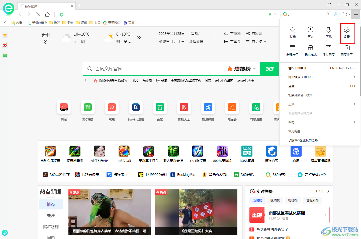This screenshot has height=239, width=361.
Task: Open the search suggestions three-dot menu
Action: point(86,81)
